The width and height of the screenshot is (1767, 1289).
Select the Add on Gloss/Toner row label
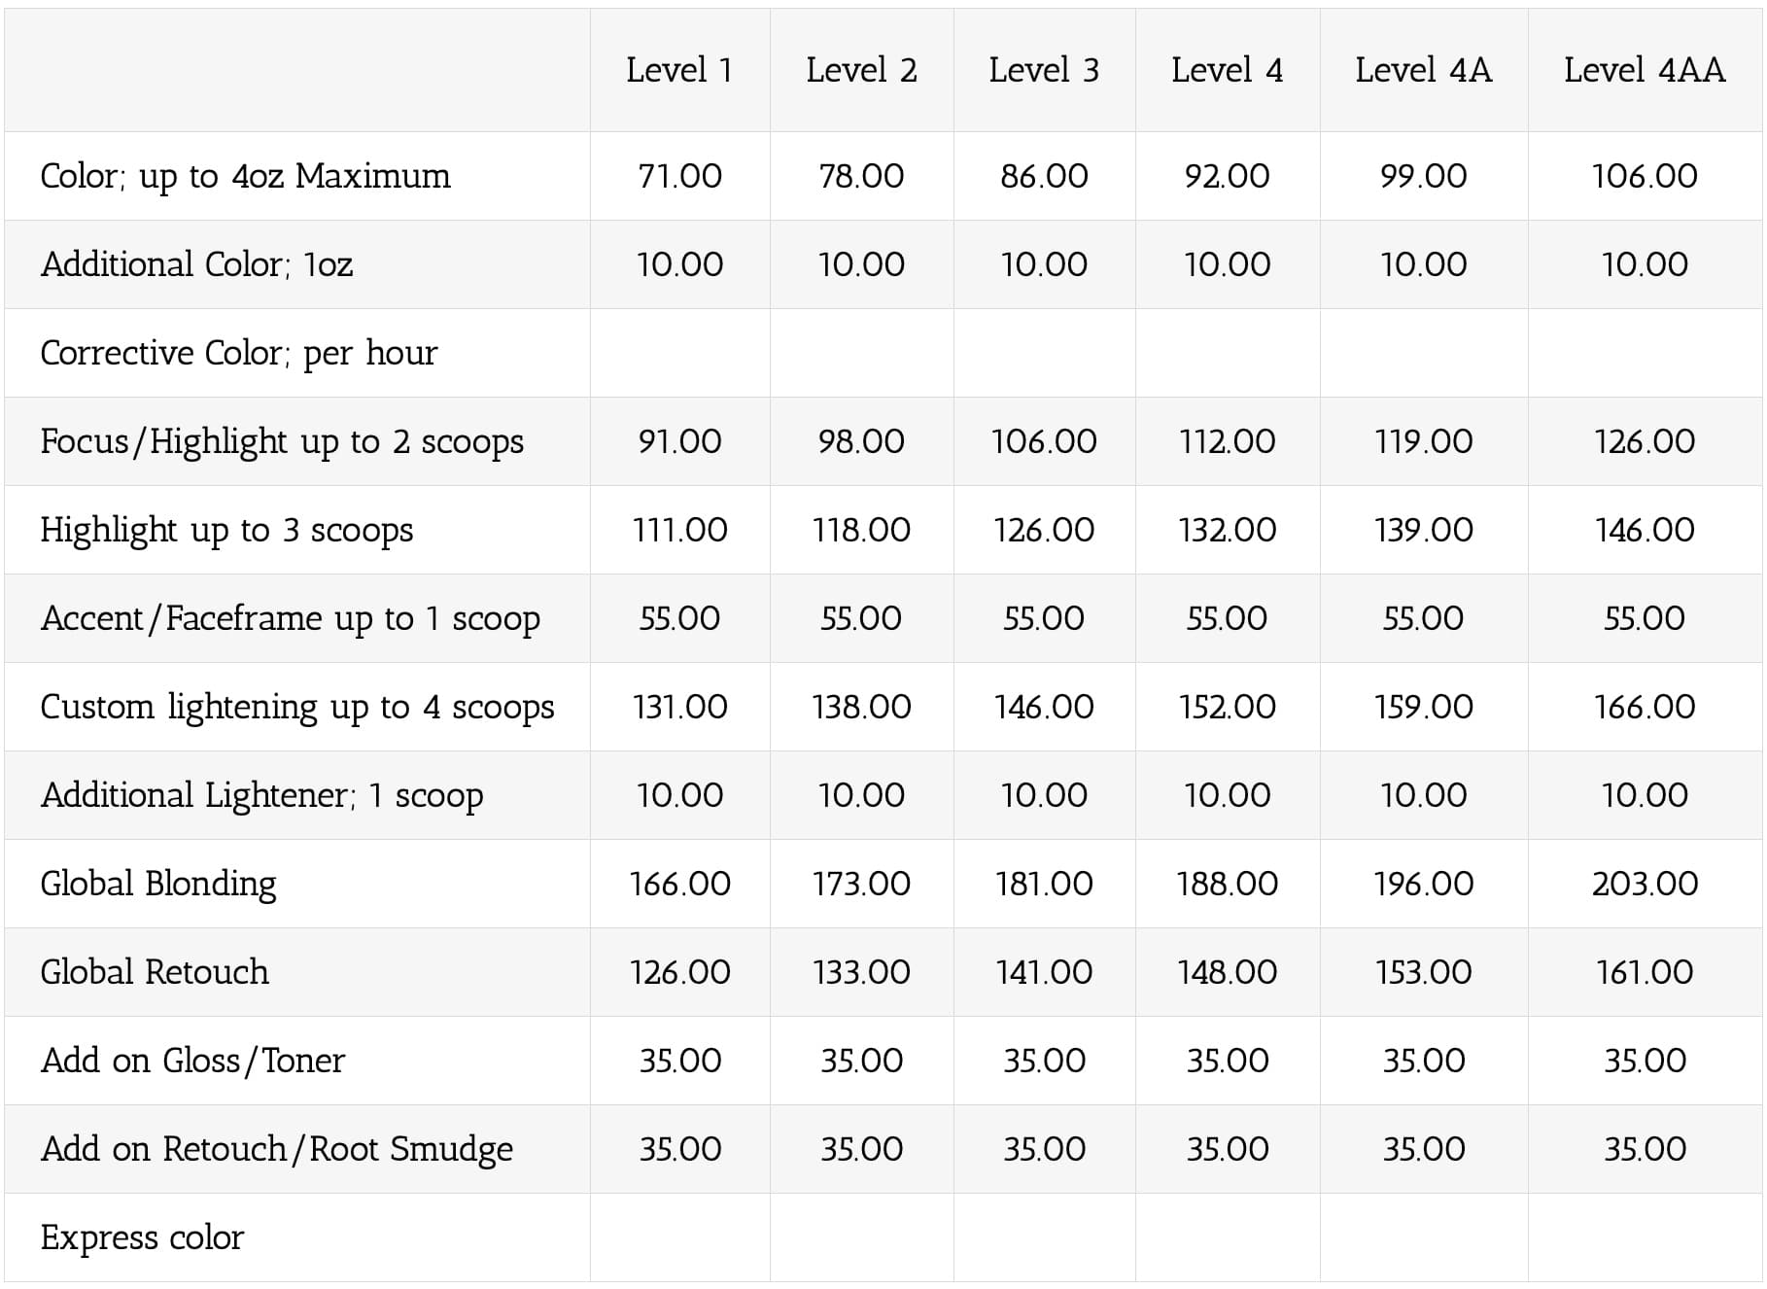[x=192, y=1061]
